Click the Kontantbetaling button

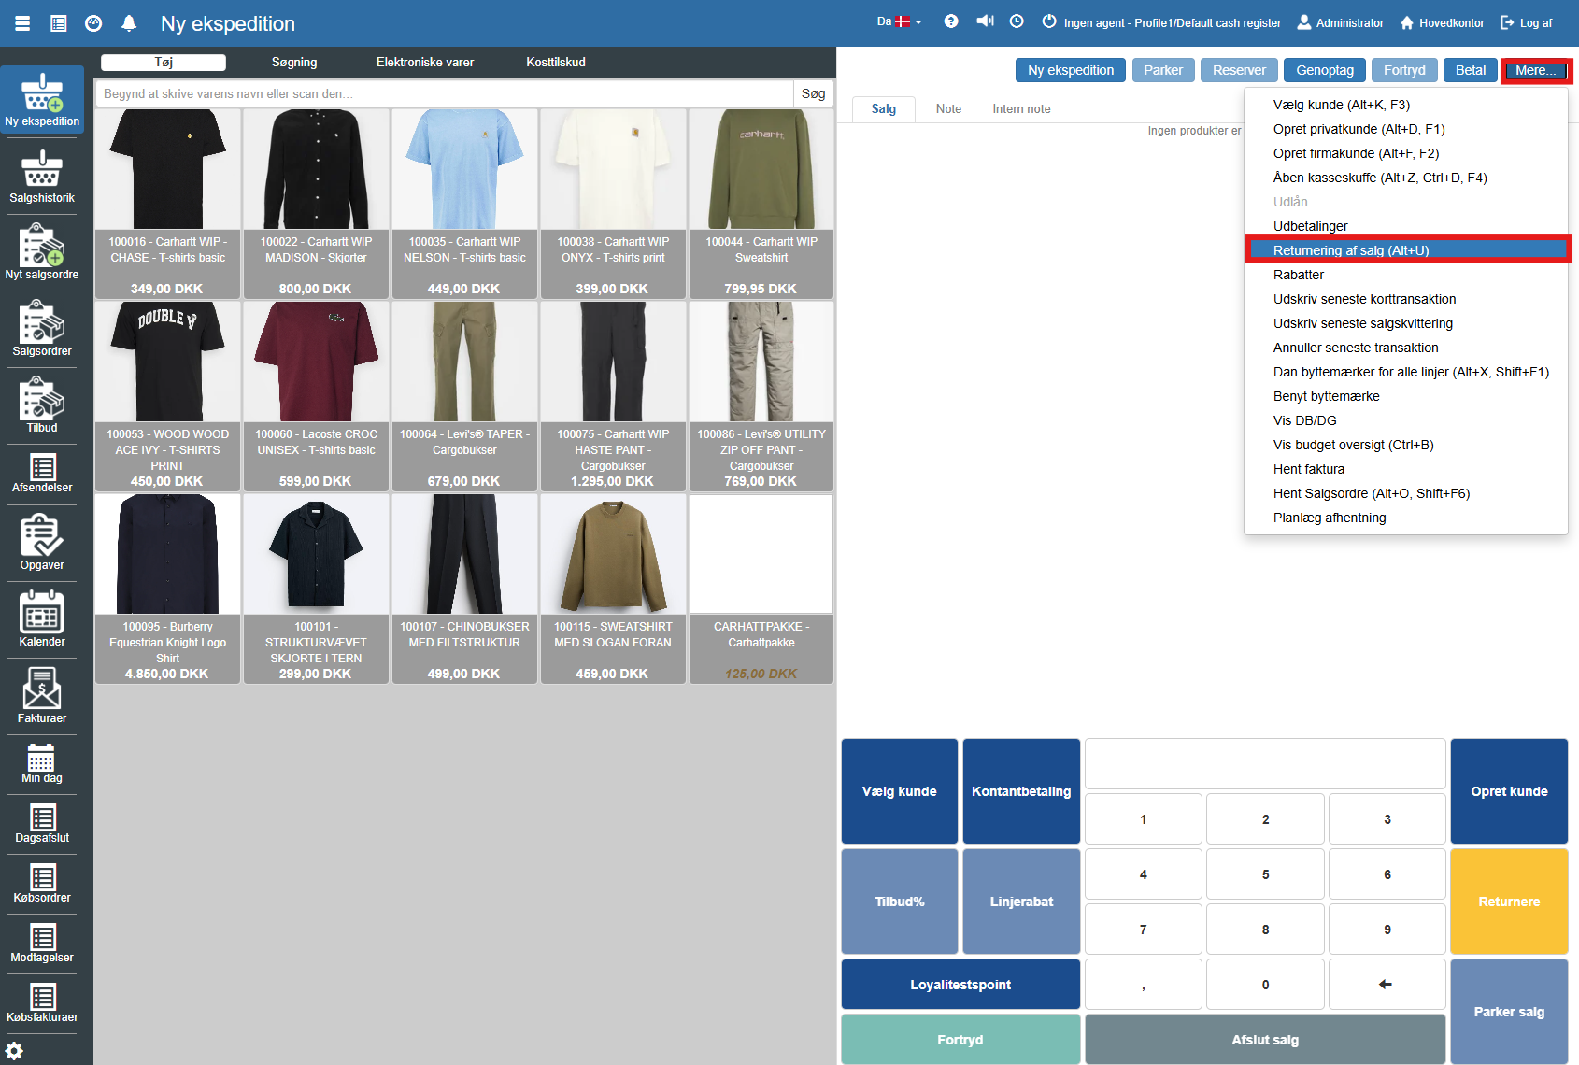point(1021,791)
